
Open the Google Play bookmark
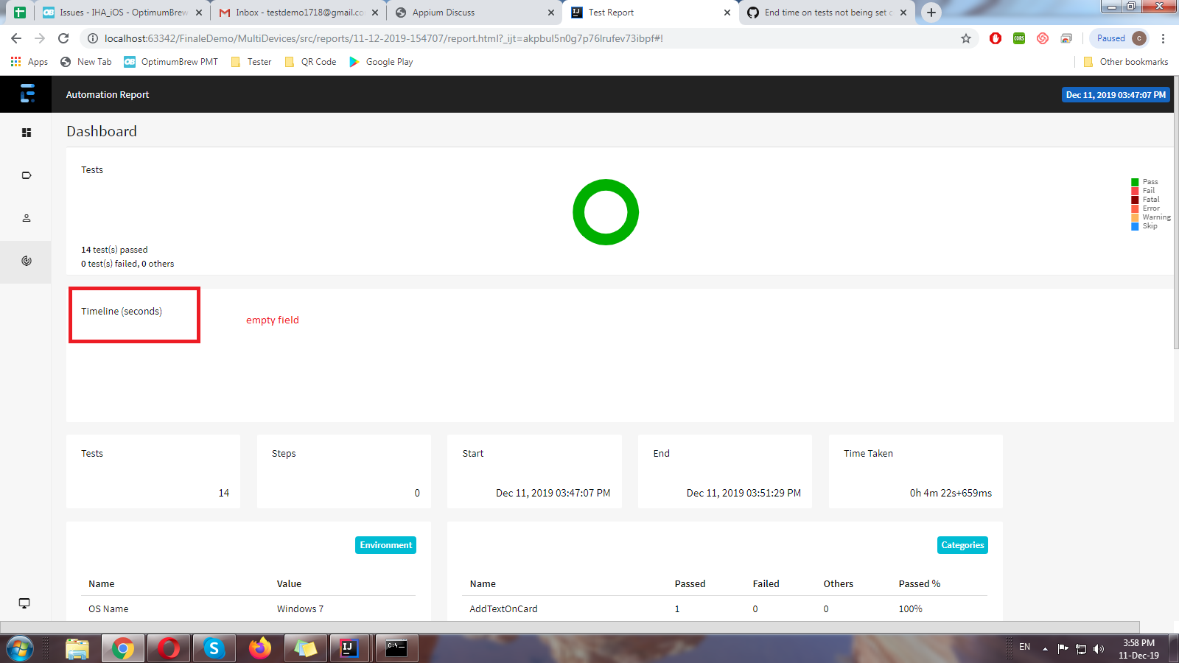pos(381,62)
